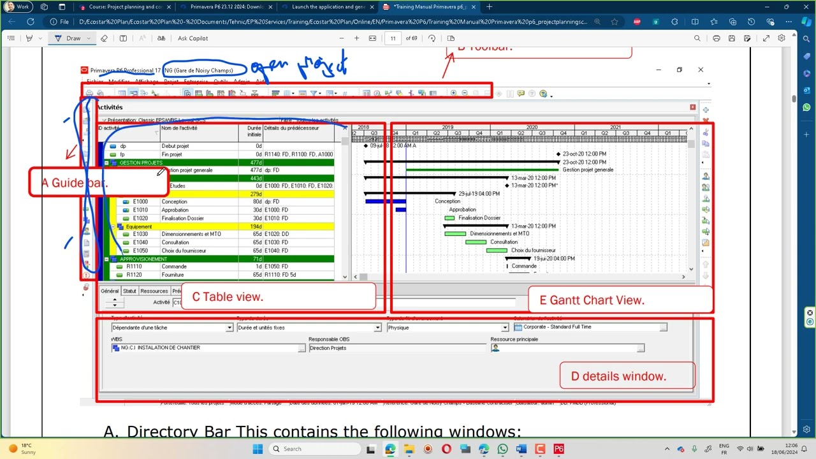Click the PDF vertical scrollbar
816x459 pixels.
click(794, 99)
